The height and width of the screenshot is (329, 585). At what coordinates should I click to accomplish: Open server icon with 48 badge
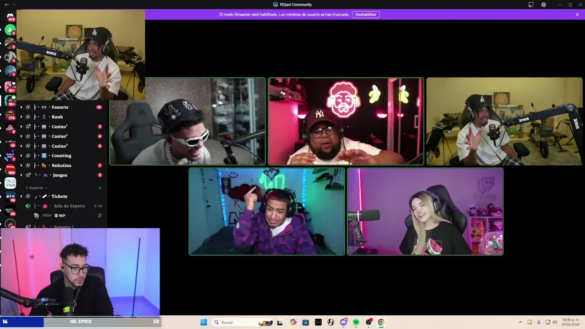[x=10, y=197]
